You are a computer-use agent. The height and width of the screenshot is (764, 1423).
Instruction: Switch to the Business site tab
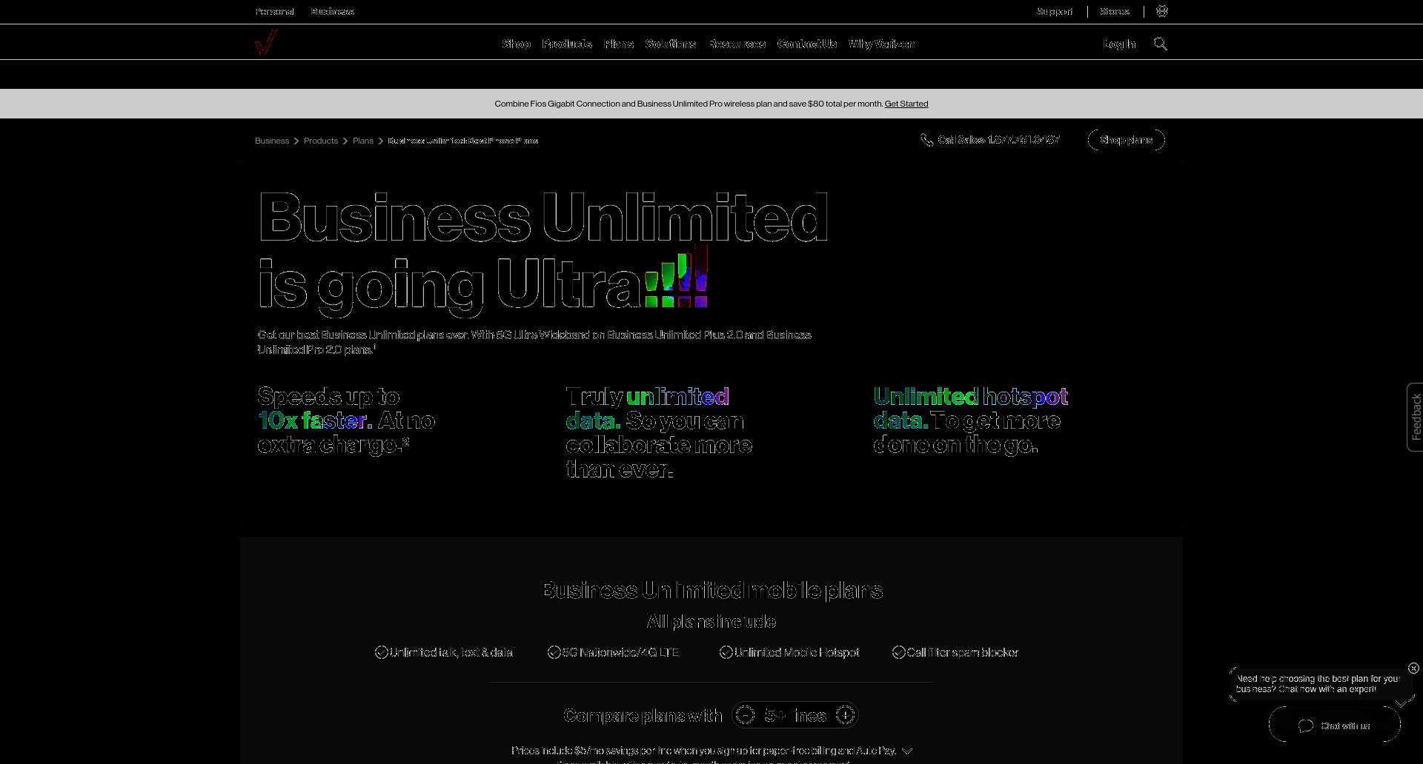332,12
